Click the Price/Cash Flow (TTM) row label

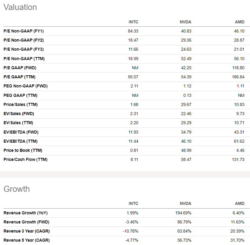pos(25,160)
